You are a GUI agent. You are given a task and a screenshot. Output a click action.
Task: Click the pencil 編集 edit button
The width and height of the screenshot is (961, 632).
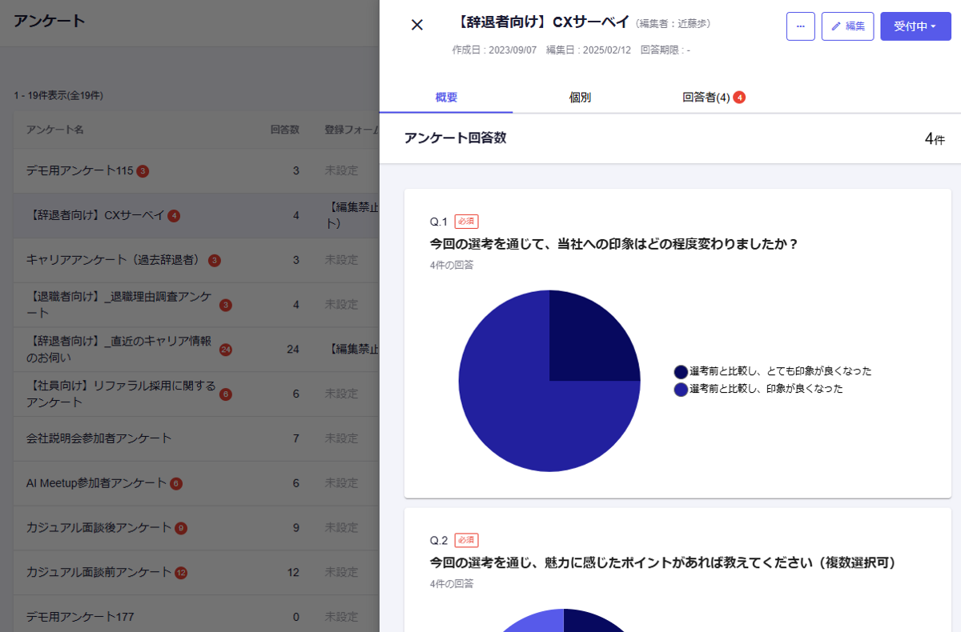tap(847, 26)
